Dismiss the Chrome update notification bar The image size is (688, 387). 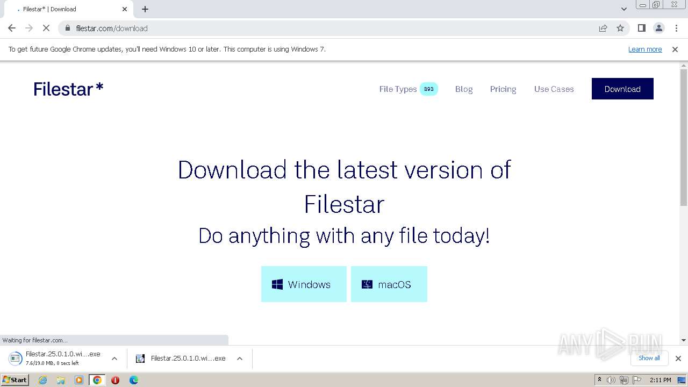click(x=675, y=49)
